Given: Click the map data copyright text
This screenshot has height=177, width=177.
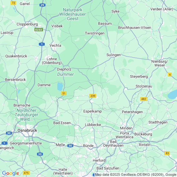Looking at the screenshot, I should click(x=136, y=174).
